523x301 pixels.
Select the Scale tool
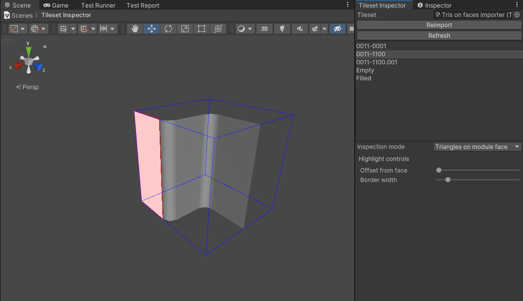(185, 29)
